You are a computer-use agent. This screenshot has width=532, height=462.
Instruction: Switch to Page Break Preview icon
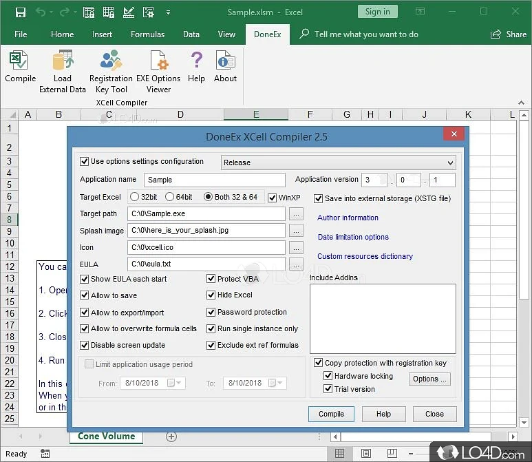click(392, 454)
